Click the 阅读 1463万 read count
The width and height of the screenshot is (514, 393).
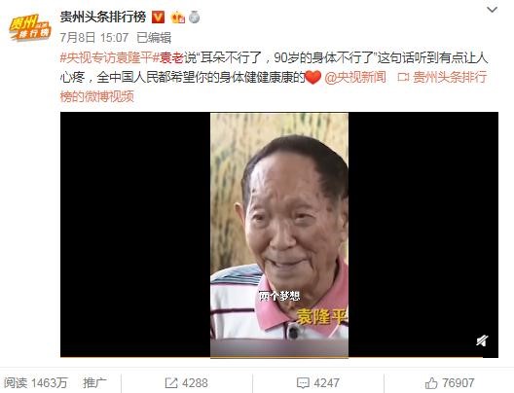(x=36, y=382)
